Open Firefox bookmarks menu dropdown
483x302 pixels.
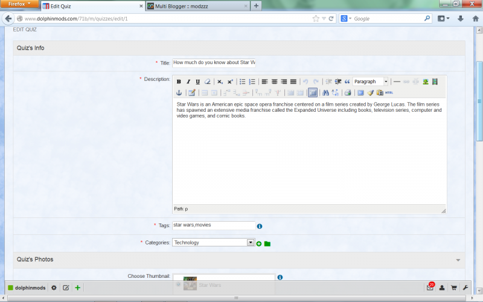pyautogui.click(x=444, y=19)
